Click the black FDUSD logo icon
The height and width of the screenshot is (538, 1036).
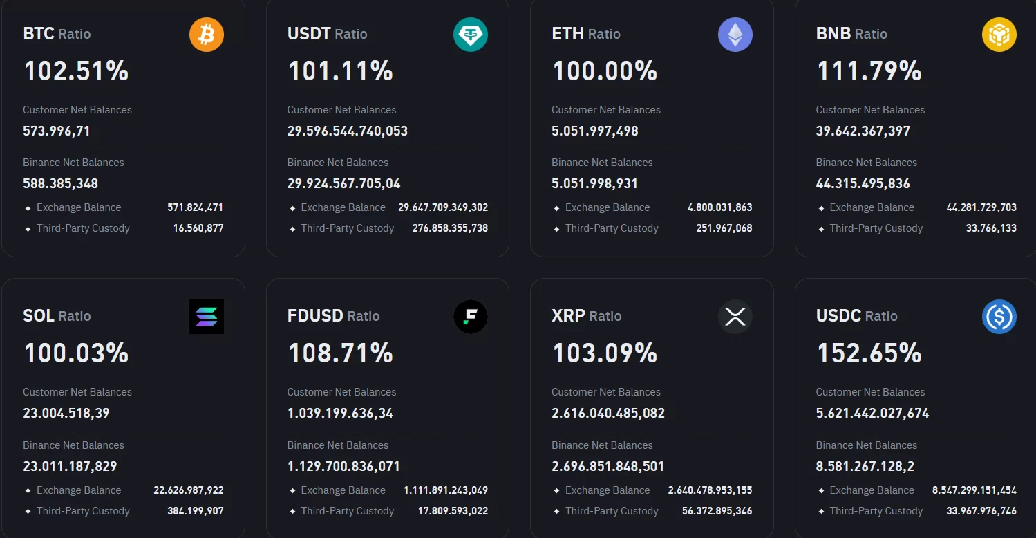[471, 317]
